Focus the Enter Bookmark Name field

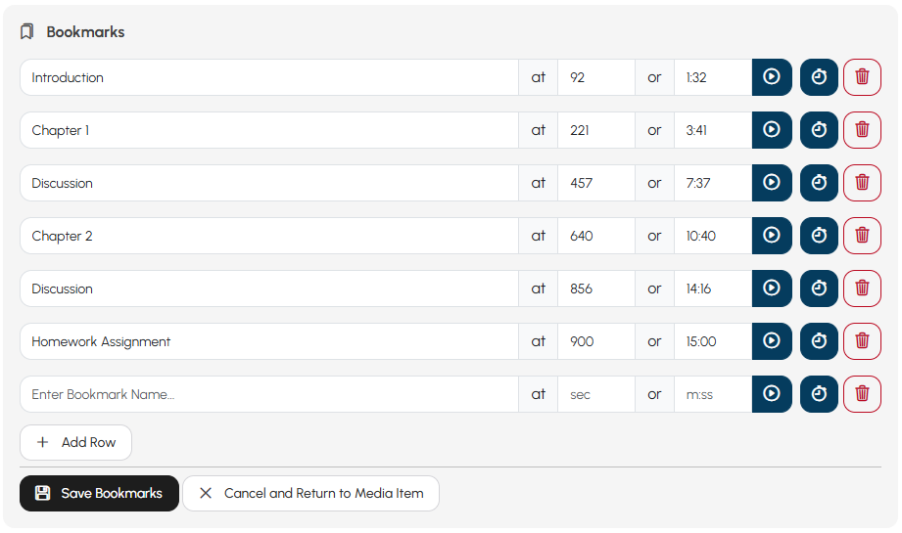click(x=268, y=394)
